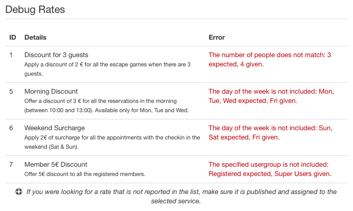
Task: Click the Weekend Surcharge rate title
Action: (55, 128)
